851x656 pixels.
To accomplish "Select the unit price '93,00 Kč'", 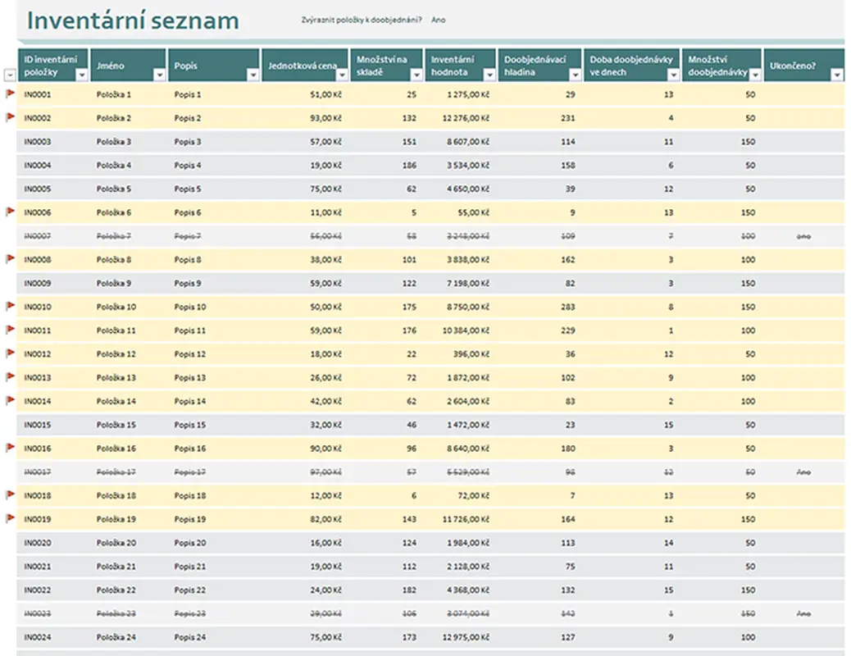I will [x=326, y=118].
